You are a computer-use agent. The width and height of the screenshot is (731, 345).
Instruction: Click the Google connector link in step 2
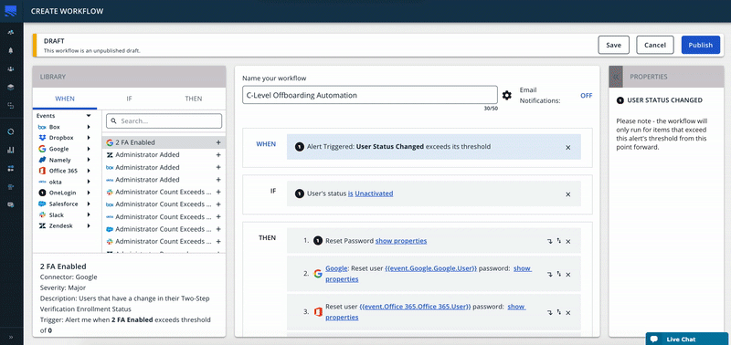tap(336, 268)
